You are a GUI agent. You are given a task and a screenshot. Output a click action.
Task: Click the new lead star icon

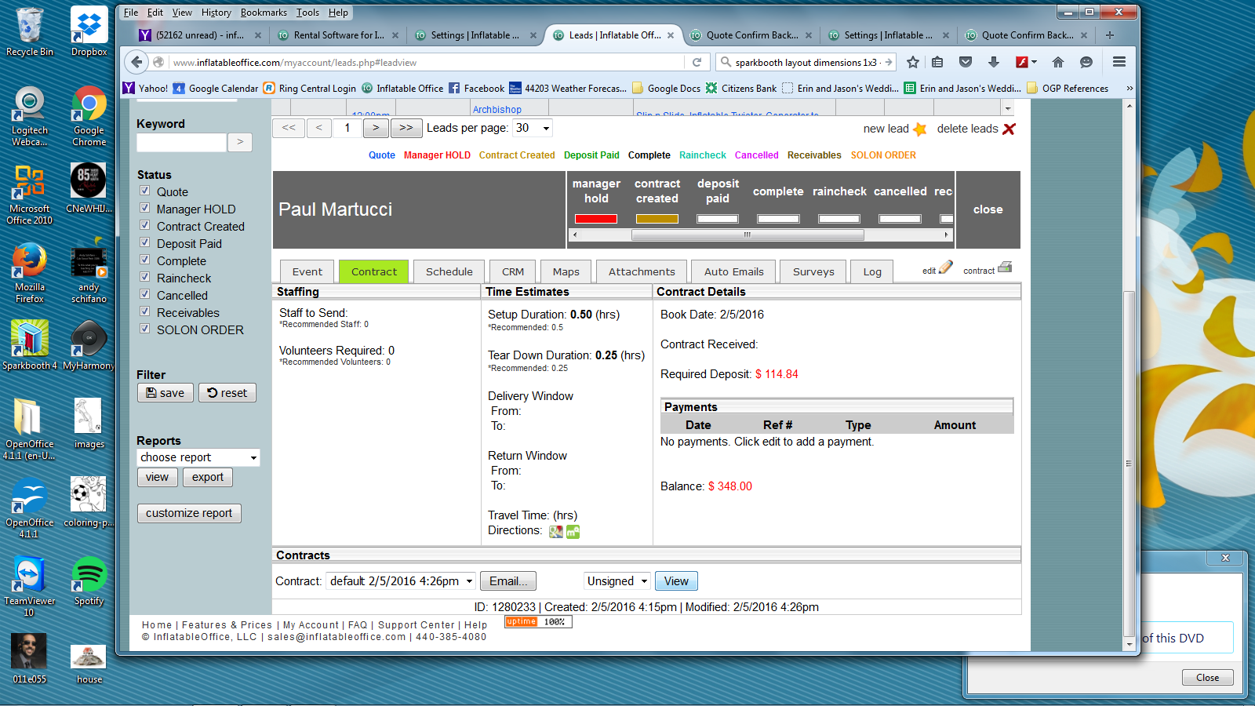[x=920, y=129]
